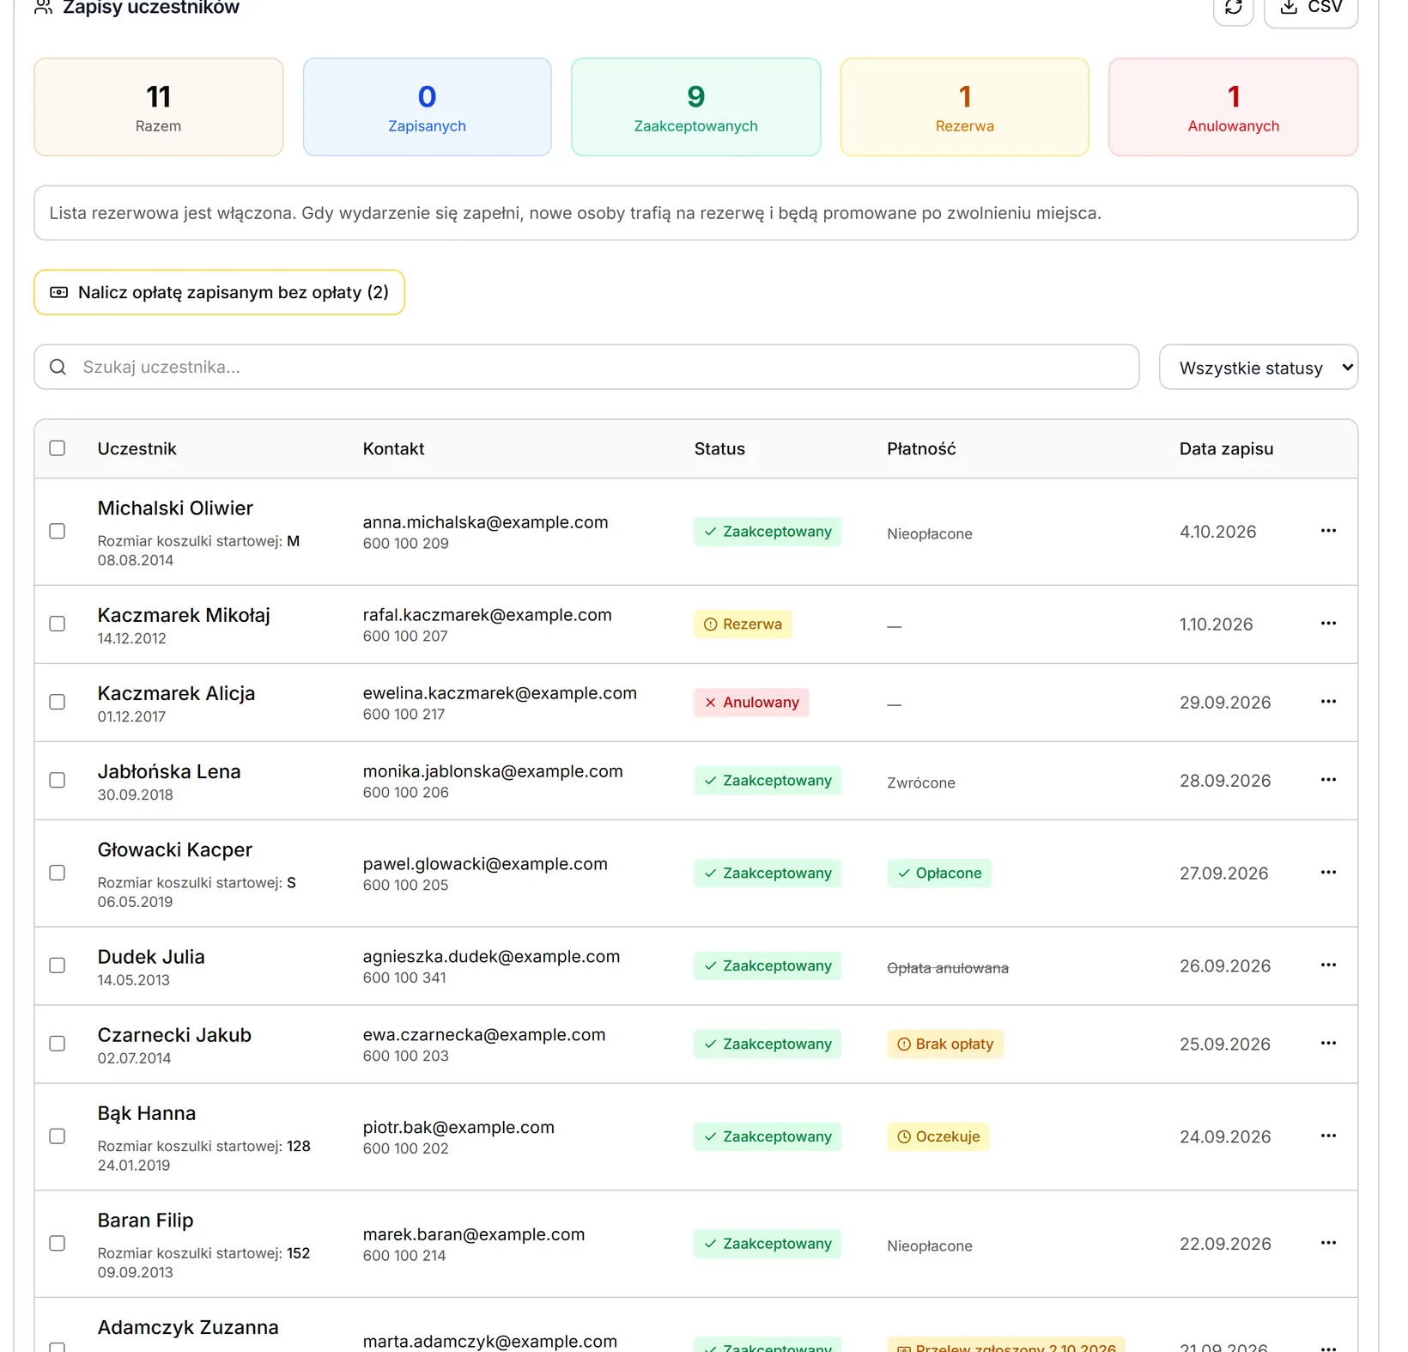Click the Anulowany status badge
1408x1352 pixels.
tap(752, 703)
